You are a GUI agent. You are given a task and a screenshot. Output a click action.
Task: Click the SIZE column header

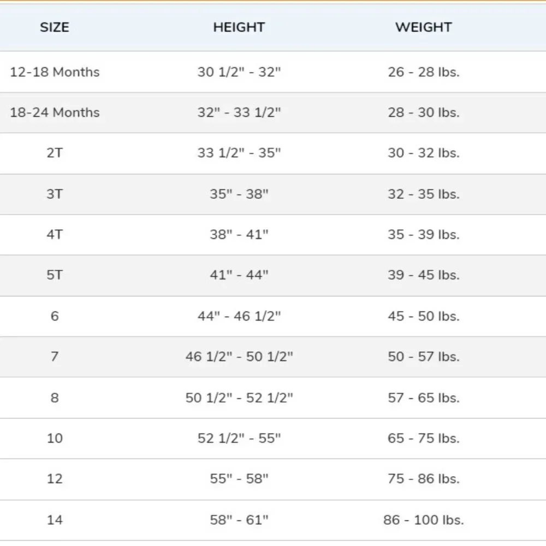54,27
